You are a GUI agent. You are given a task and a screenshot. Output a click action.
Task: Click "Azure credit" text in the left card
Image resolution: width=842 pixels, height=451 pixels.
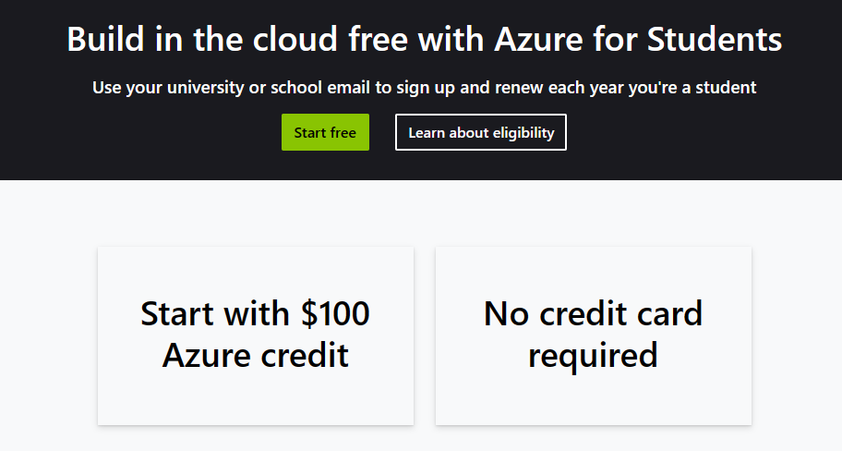pos(256,355)
